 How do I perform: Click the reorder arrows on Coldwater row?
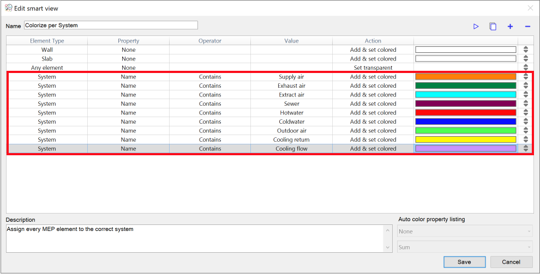coord(525,121)
